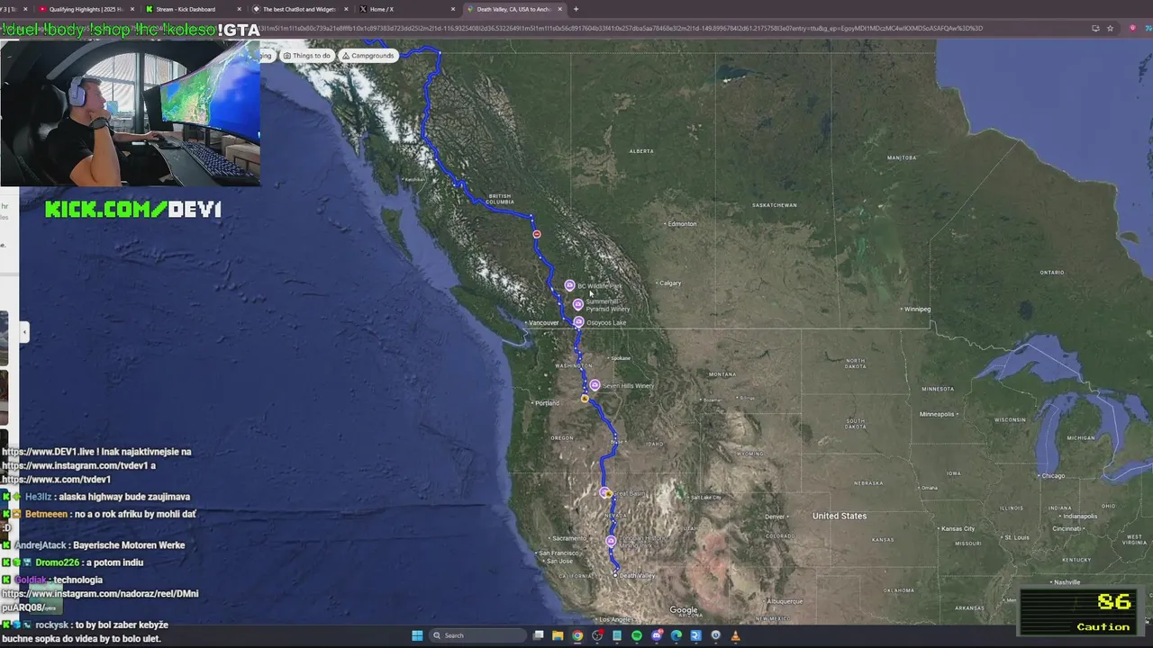The image size is (1153, 648).
Task: Close the Stream - Kick Dashboard tab
Action: tap(239, 9)
